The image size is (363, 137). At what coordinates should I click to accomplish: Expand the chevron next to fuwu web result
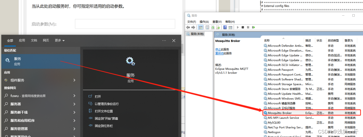[x=74, y=96]
